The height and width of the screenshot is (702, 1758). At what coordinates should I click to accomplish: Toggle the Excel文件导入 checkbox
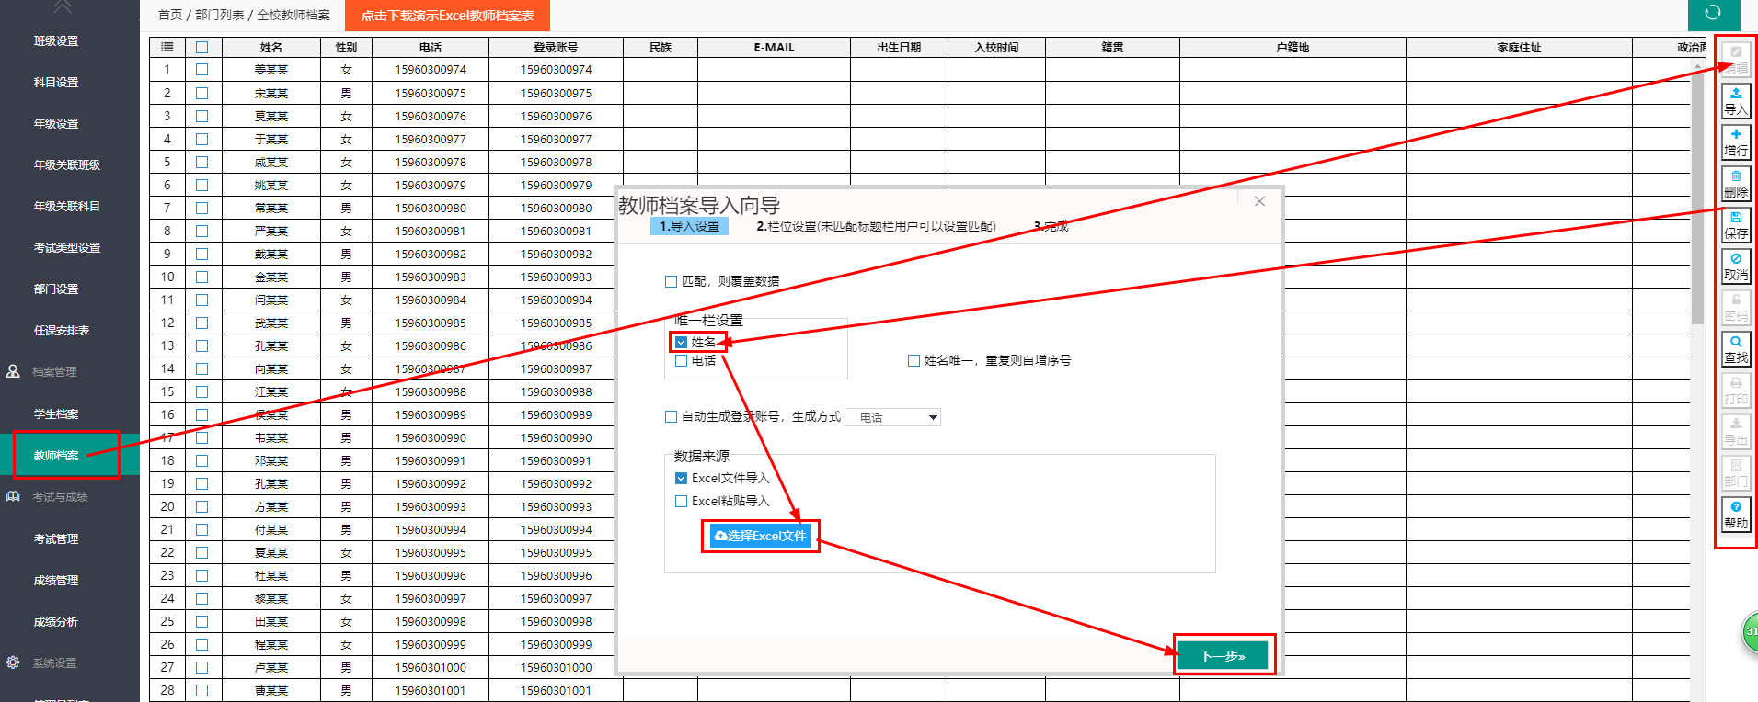click(x=682, y=479)
